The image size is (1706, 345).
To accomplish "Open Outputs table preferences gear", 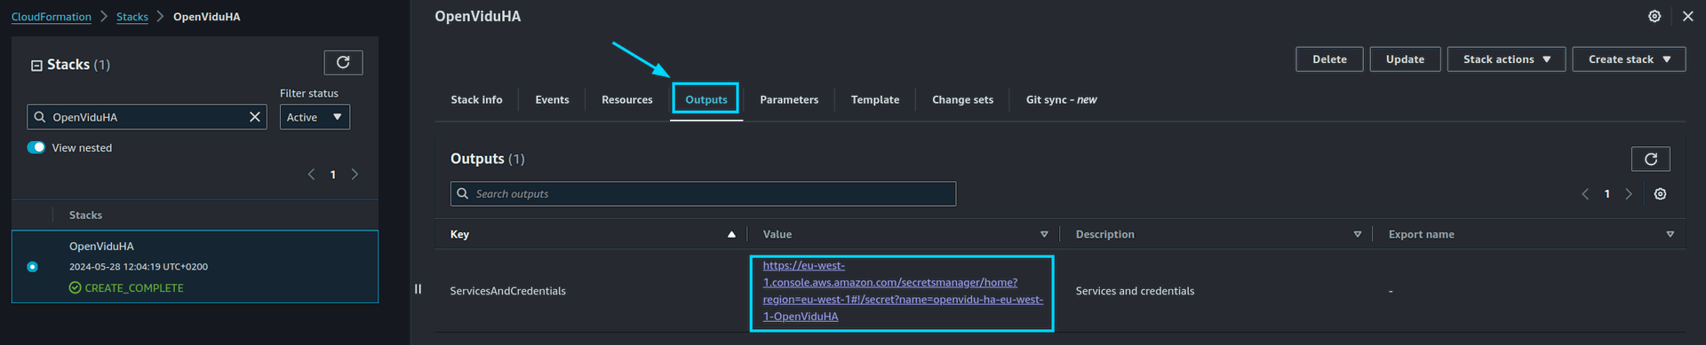I will (x=1660, y=194).
